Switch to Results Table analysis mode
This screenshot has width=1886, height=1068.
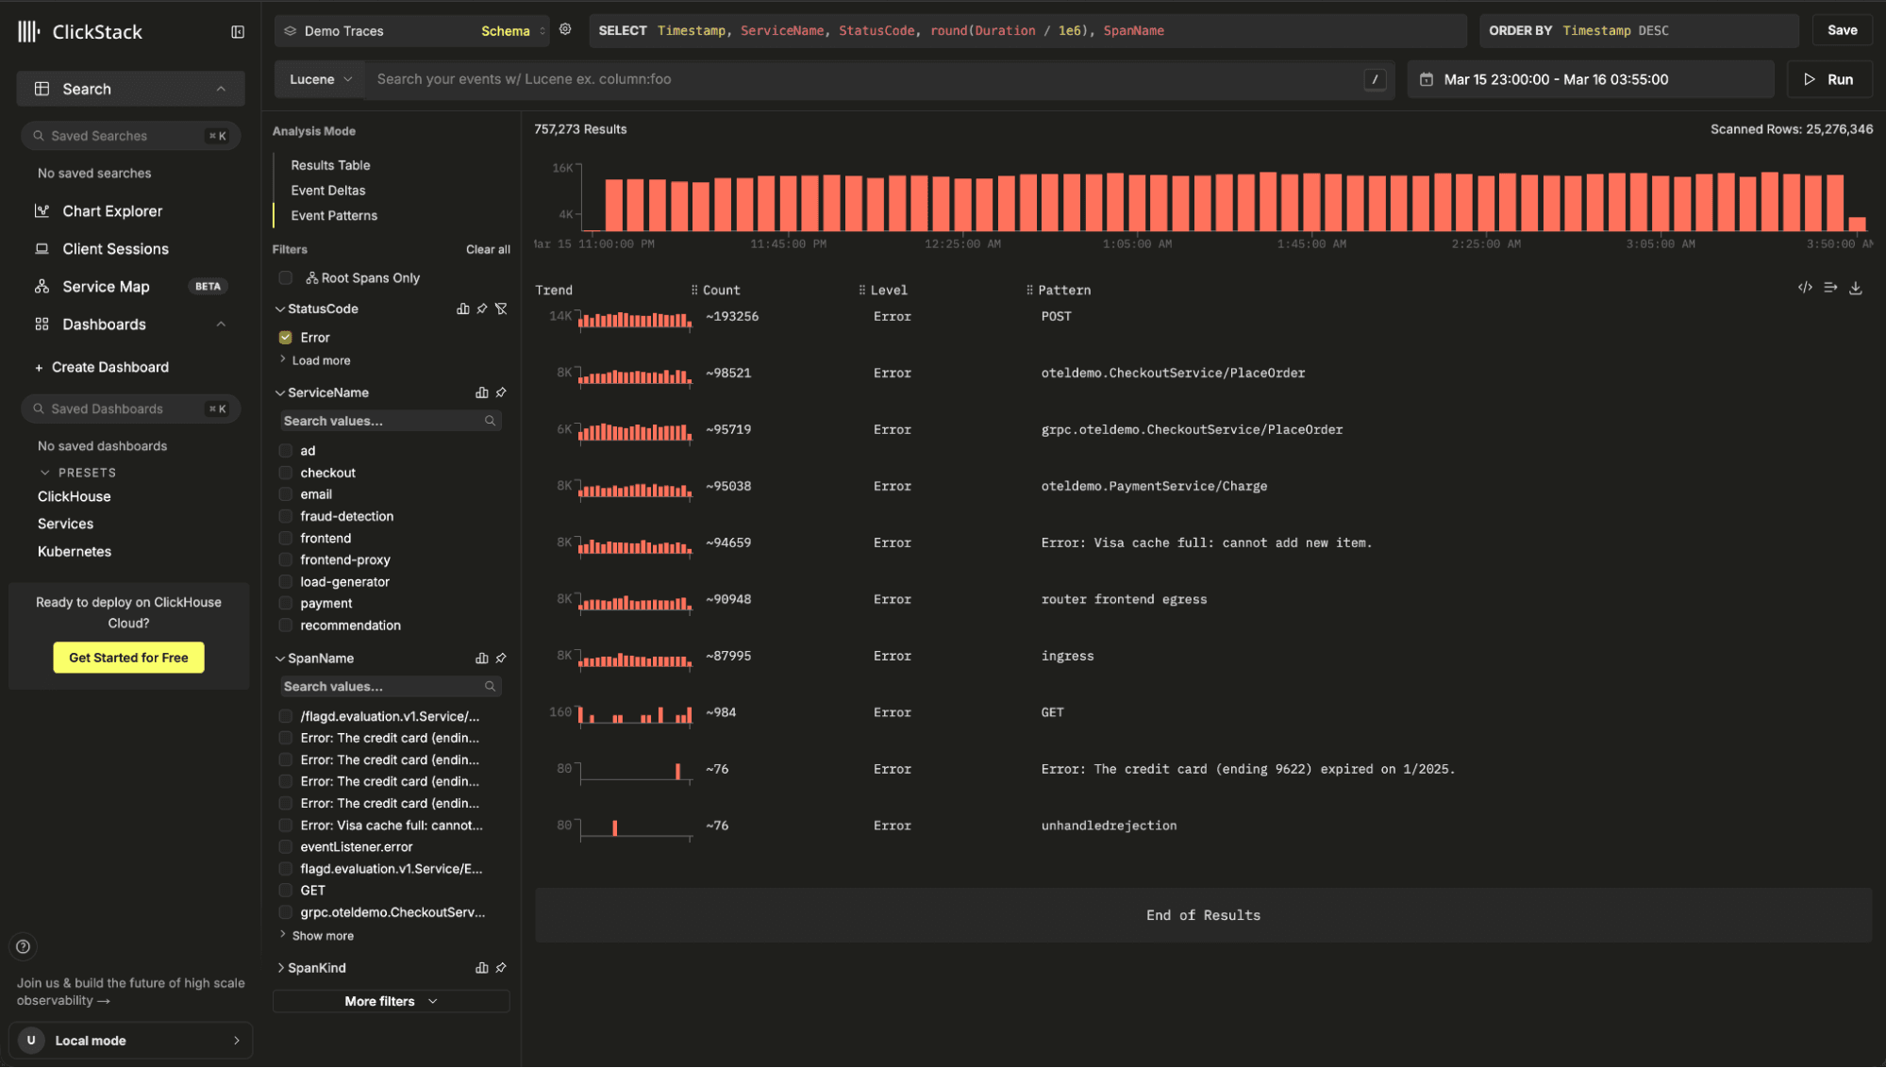point(330,165)
